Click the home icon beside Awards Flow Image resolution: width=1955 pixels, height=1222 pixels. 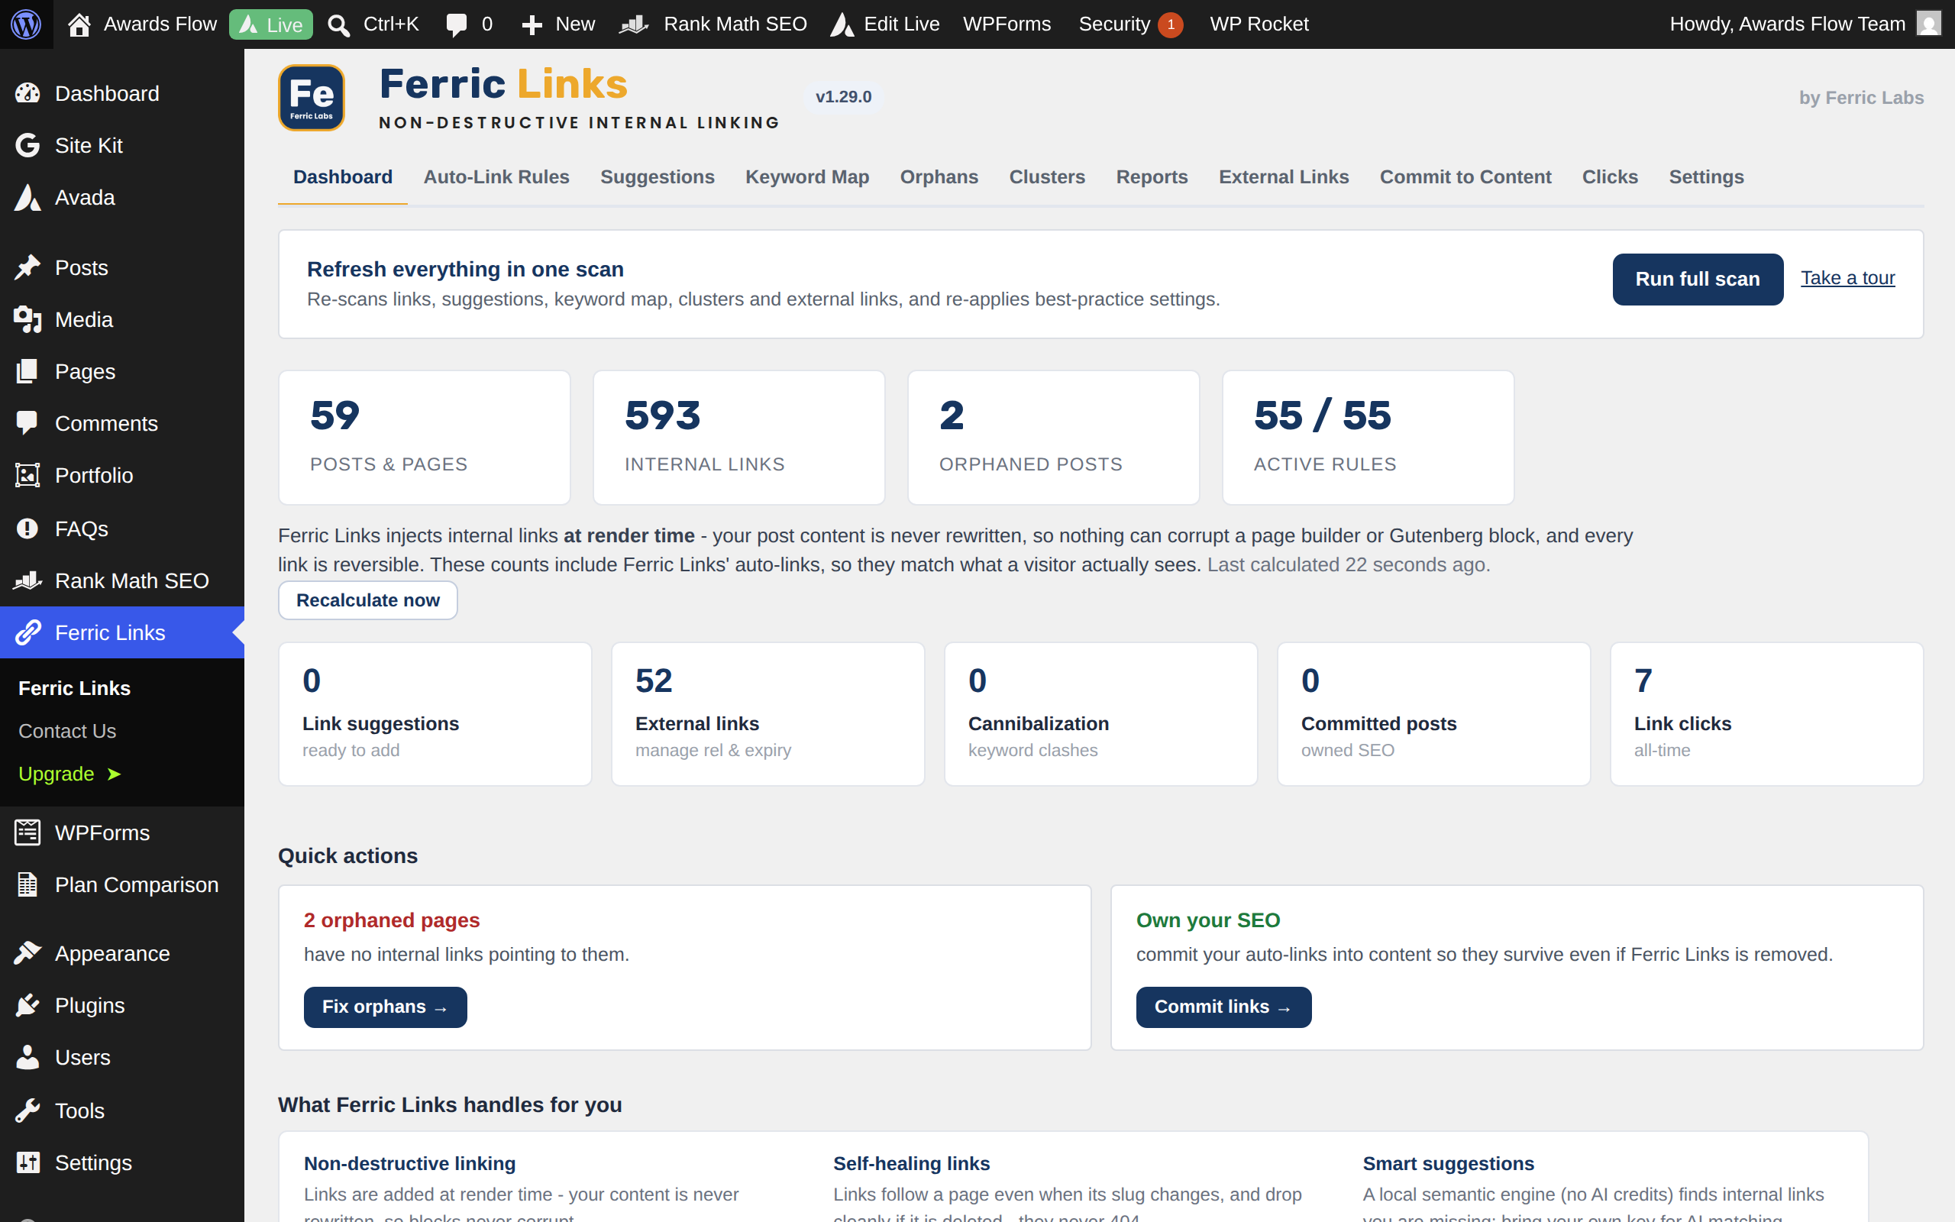click(x=79, y=24)
